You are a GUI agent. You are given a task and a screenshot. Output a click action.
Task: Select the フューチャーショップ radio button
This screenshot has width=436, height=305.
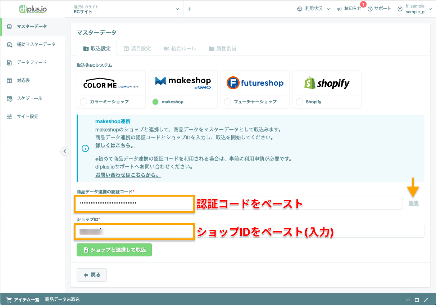tap(227, 102)
